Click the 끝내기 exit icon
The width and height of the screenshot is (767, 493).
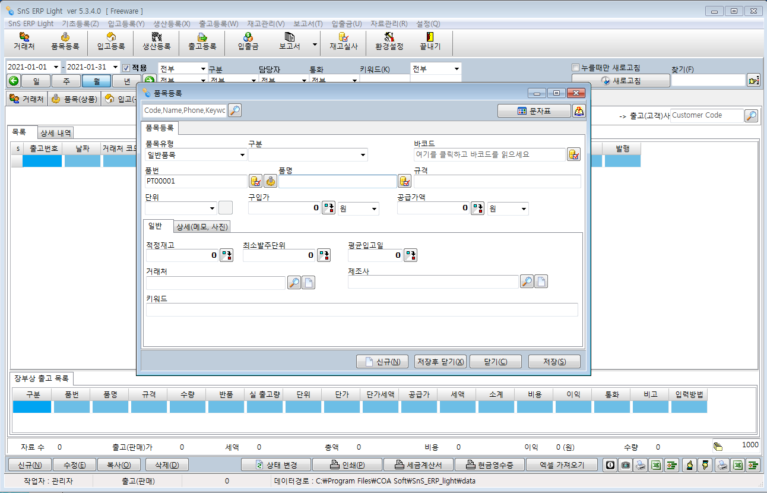[426, 42]
